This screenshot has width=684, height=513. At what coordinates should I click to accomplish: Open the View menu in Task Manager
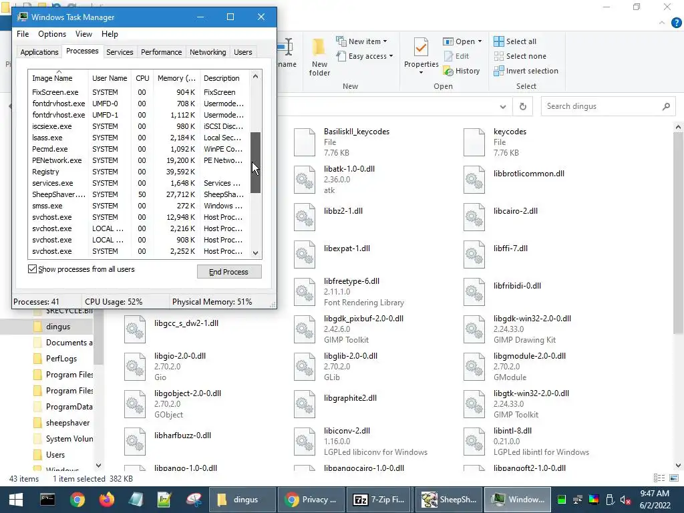83,34
